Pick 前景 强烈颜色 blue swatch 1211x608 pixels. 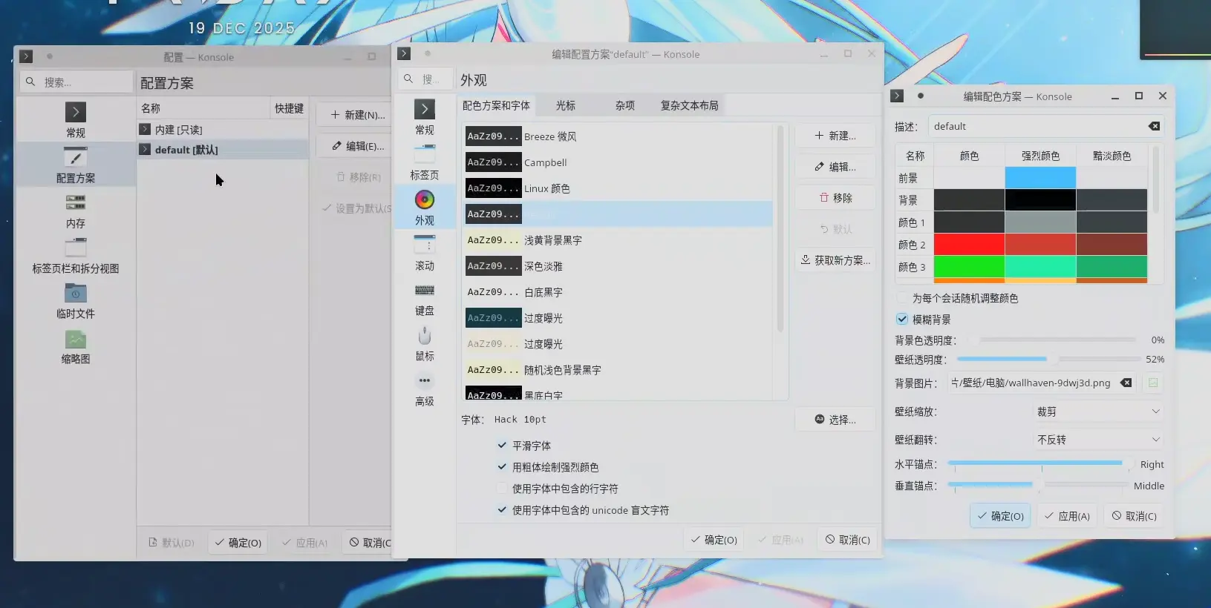(1040, 178)
